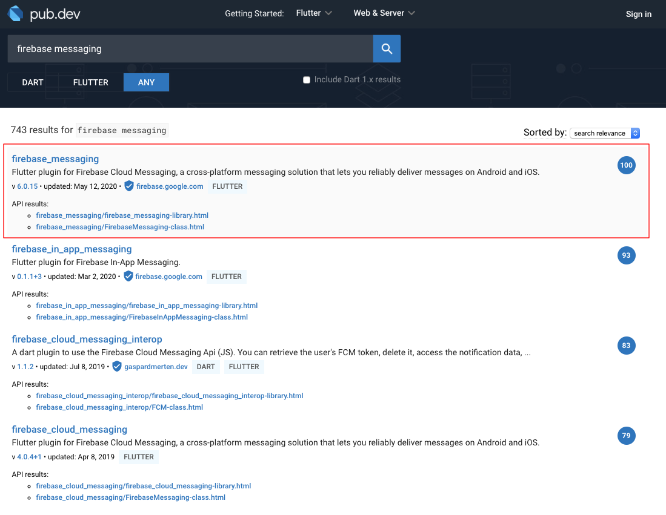Open the firebase_cloud_messaging package

70,429
